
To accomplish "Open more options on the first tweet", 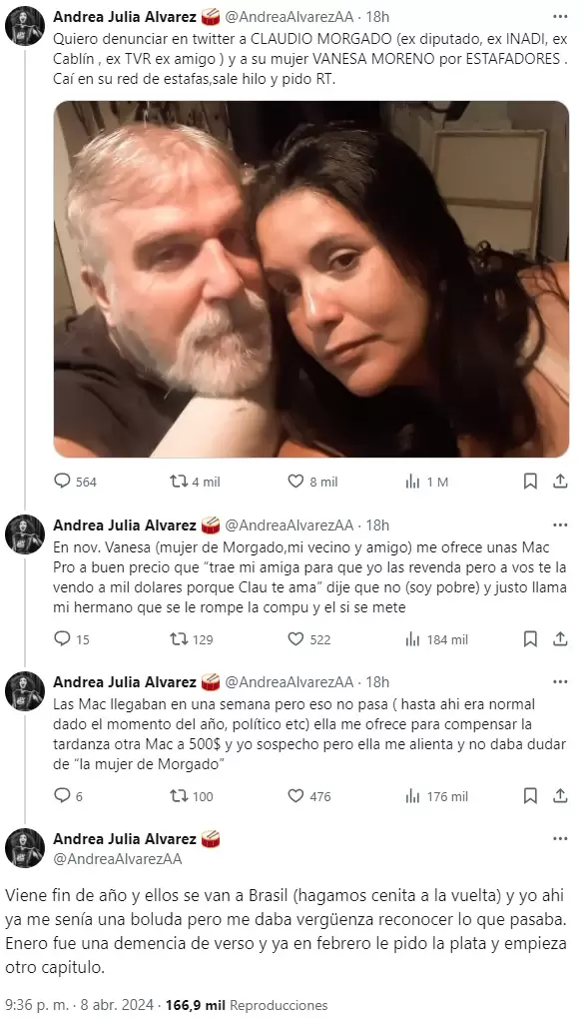I will pos(560,16).
